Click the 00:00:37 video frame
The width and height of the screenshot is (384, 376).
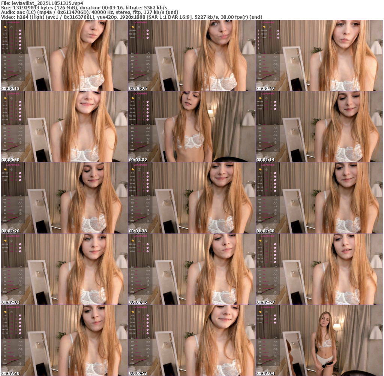319,55
